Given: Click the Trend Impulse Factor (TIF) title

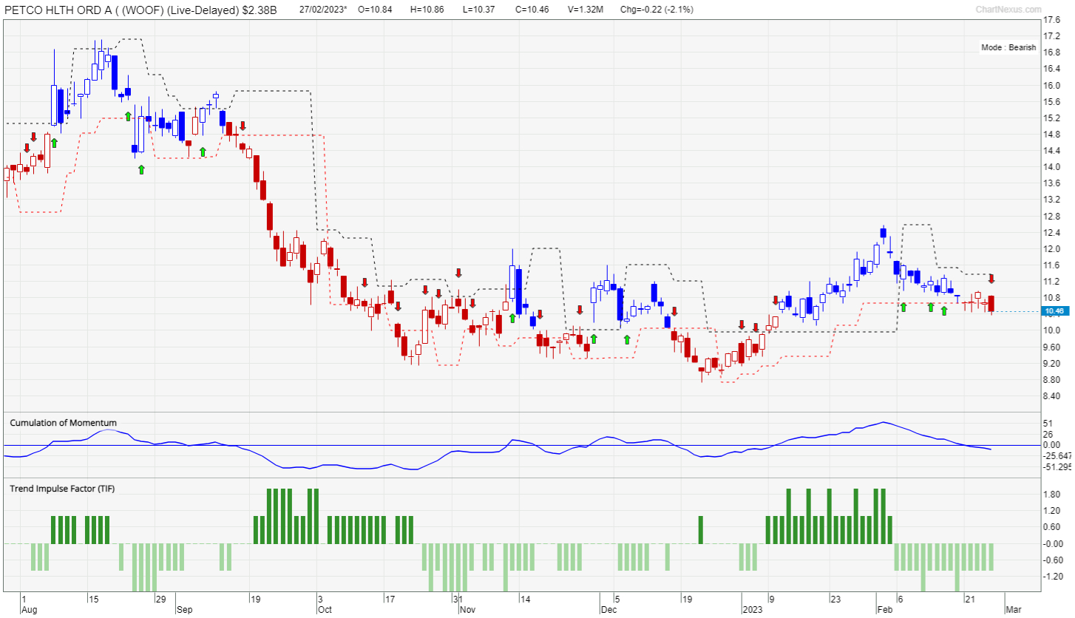Looking at the screenshot, I should click(x=62, y=489).
